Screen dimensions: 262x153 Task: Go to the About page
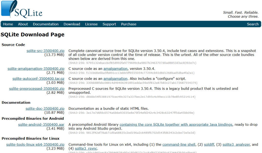[23, 24]
